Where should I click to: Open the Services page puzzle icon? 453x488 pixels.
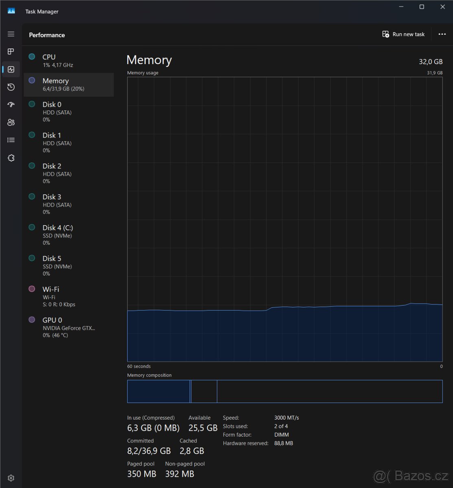[x=11, y=158]
